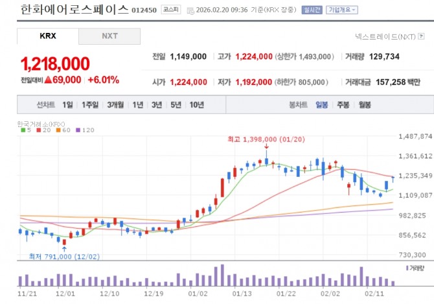Click the calendar icon beside the date
434x304 pixels.
tap(190, 10)
